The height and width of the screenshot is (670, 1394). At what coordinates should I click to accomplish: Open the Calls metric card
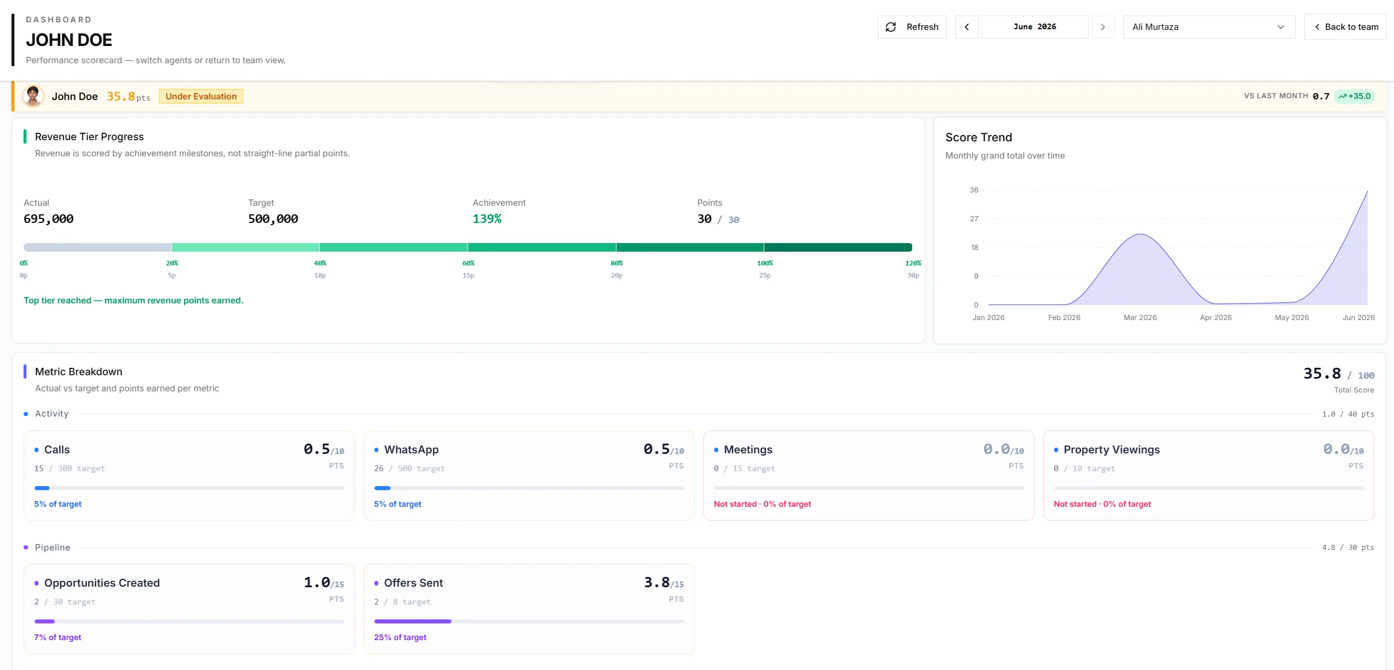tap(189, 476)
